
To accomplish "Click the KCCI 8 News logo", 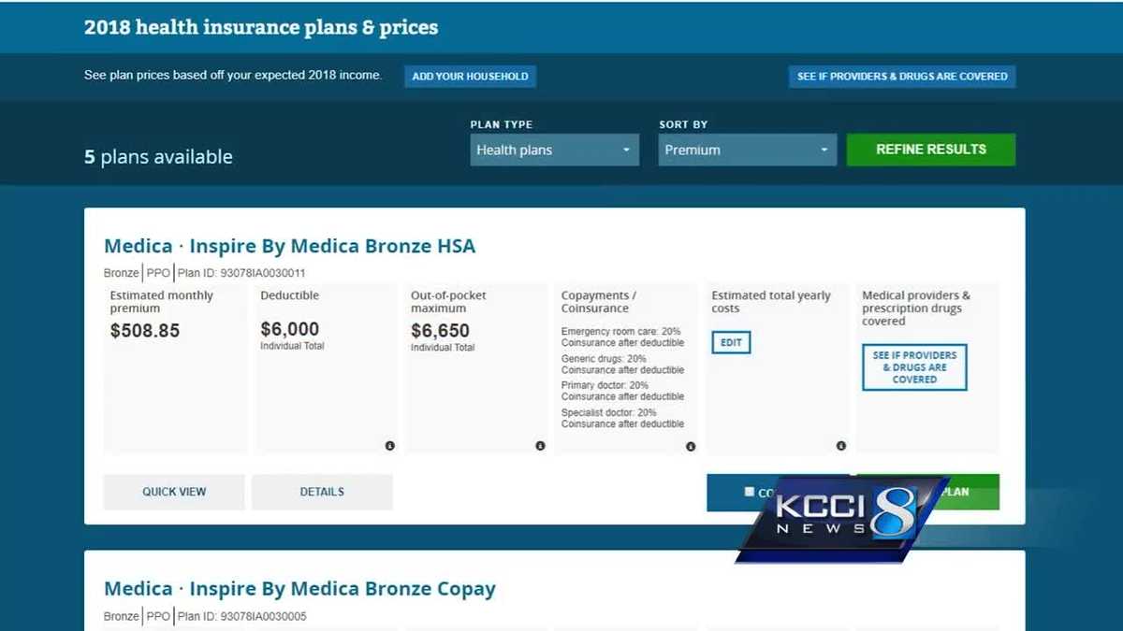I will tap(840, 520).
